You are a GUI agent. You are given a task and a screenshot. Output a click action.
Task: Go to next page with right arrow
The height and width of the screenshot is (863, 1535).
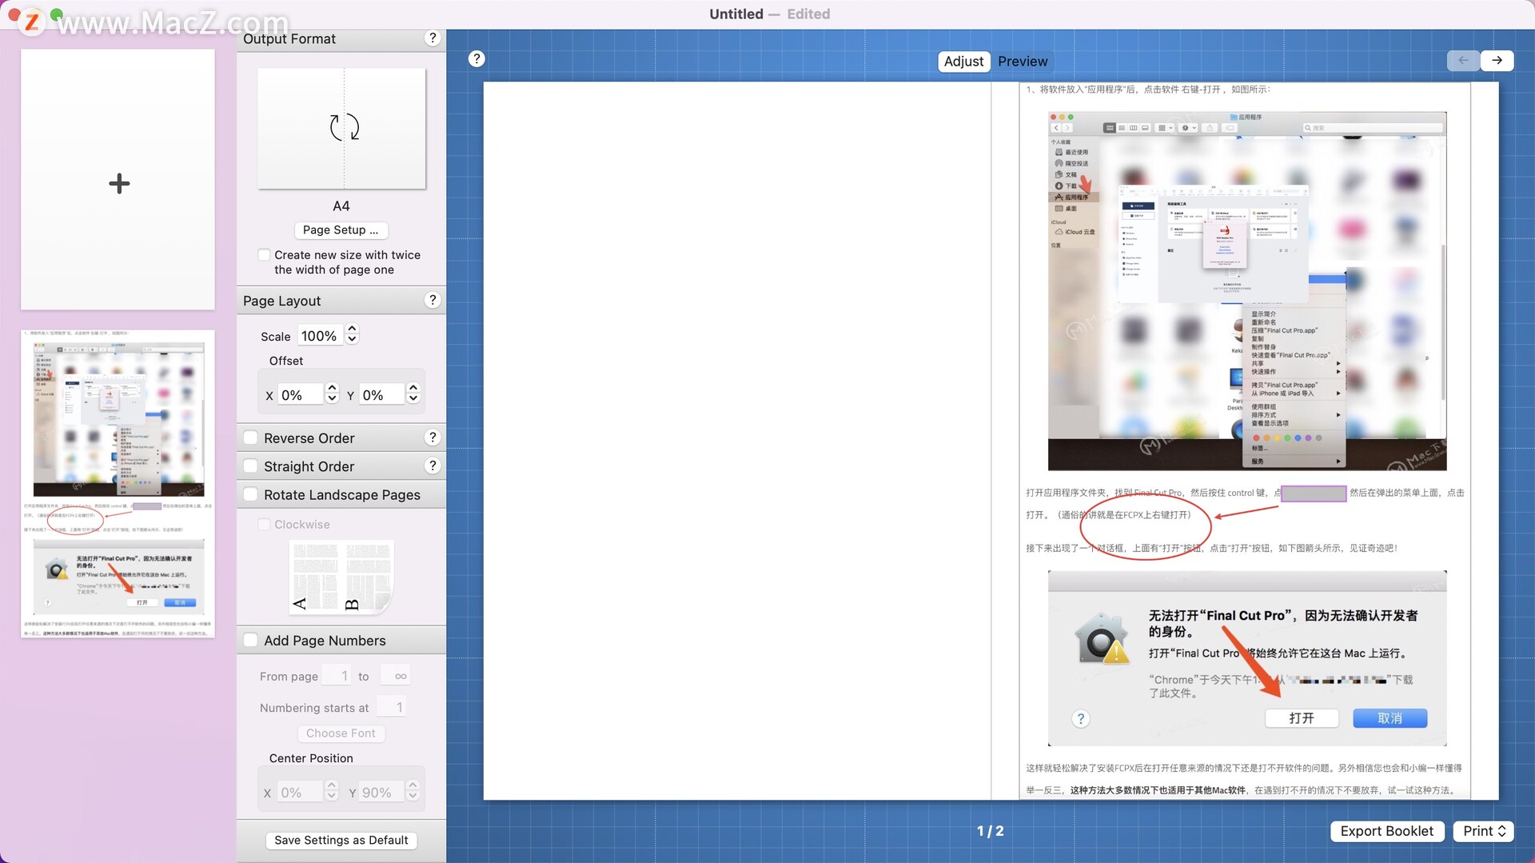pyautogui.click(x=1497, y=60)
